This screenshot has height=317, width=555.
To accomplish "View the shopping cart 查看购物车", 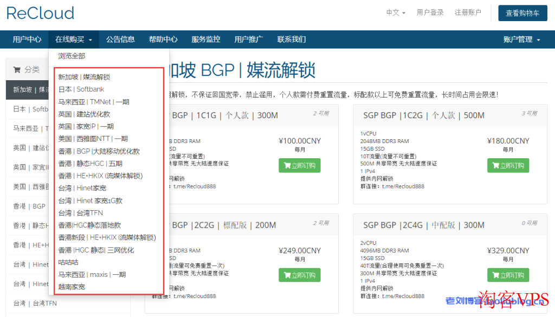I will click(x=522, y=13).
